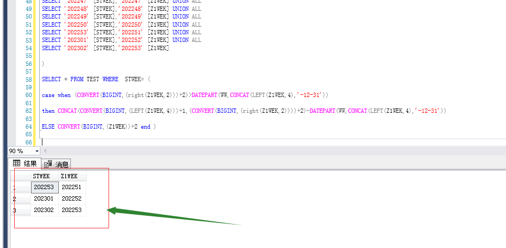Click the horizontal scrollbar left arrow
This screenshot has height=248, width=506.
(x=45, y=151)
